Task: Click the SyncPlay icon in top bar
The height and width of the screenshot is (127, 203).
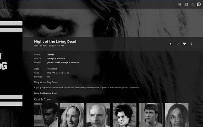Action: (180, 4)
